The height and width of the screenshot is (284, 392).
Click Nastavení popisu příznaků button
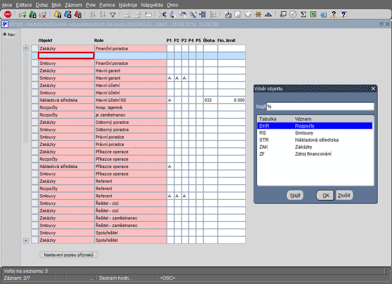coord(69,255)
